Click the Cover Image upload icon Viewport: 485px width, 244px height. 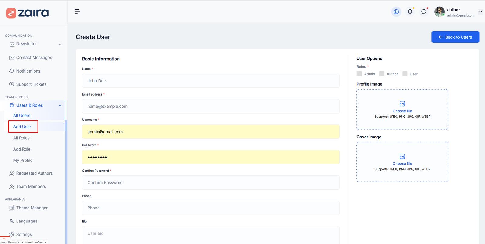click(402, 157)
